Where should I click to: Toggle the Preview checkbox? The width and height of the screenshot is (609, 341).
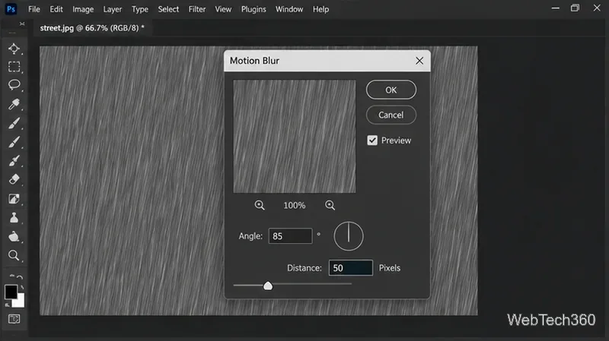point(372,141)
